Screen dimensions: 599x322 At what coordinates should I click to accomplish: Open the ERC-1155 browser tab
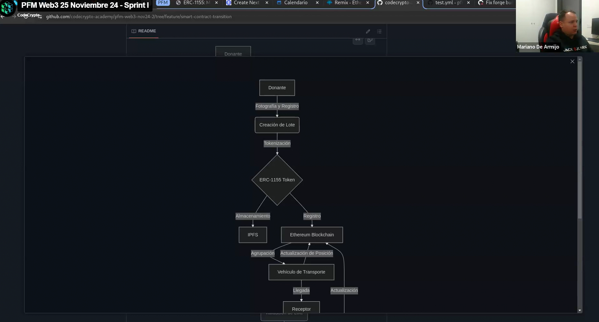(196, 3)
